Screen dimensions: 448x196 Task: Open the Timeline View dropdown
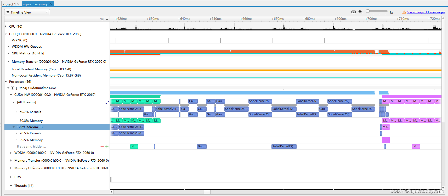pyautogui.click(x=27, y=12)
